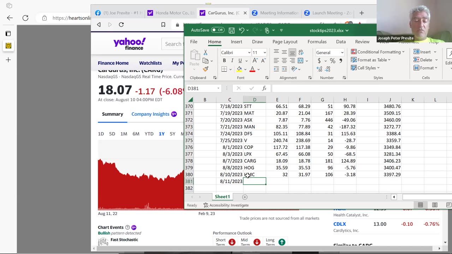The image size is (452, 254).
Task: Bottom align cell contents
Action: [x=292, y=52]
